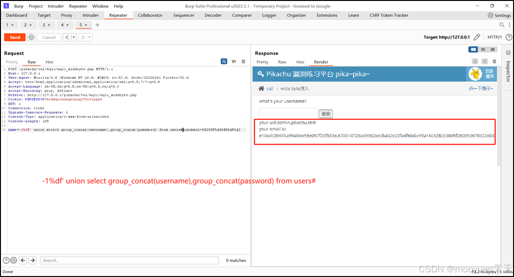The height and width of the screenshot is (277, 514).
Task: Open request panel hamburger menu
Action: (243, 61)
